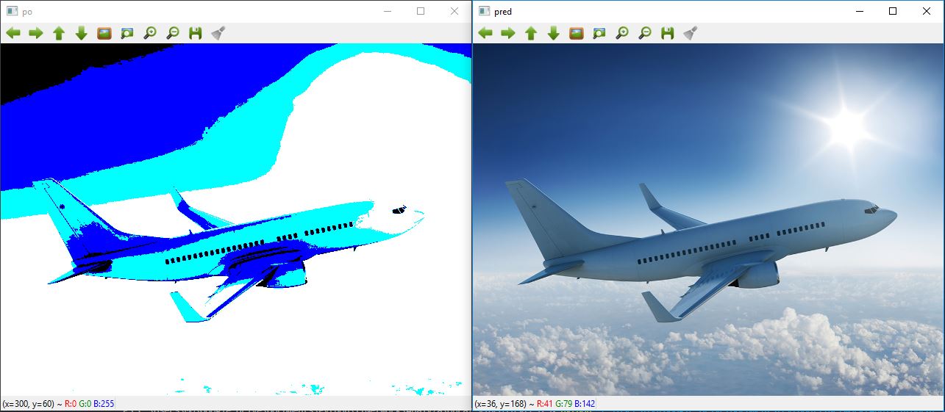Open display properties in pred window
This screenshot has width=945, height=412.
point(690,33)
